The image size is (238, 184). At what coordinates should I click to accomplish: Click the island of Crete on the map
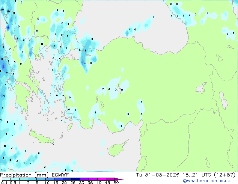(41, 138)
